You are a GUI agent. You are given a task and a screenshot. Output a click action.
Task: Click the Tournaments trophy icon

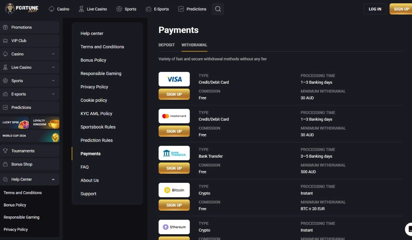[5, 151]
